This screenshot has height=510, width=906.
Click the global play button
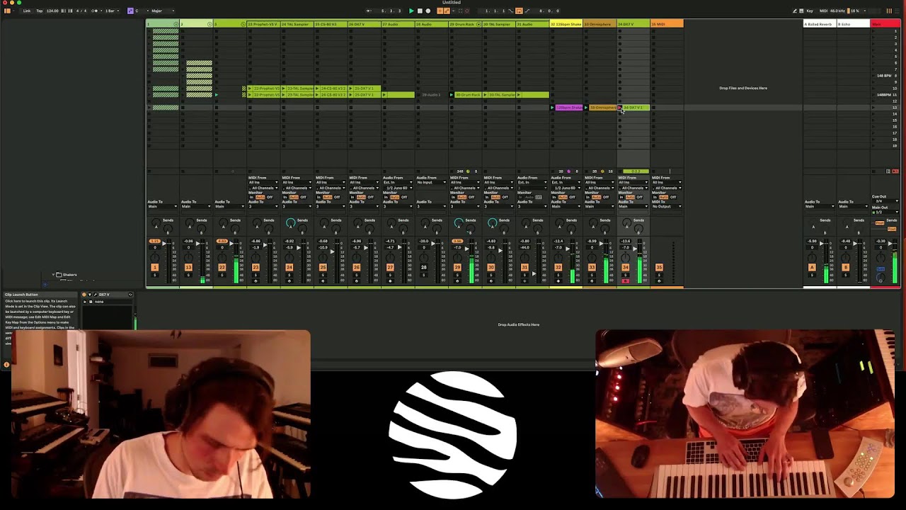pyautogui.click(x=411, y=11)
